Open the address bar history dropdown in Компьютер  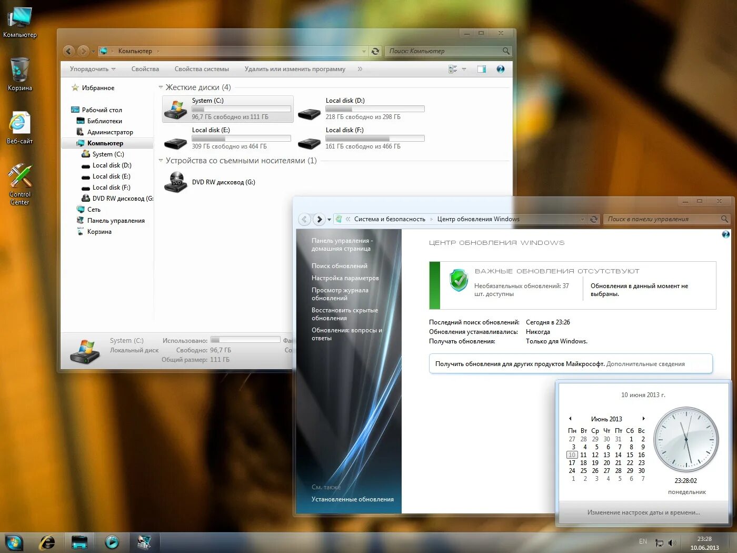(364, 51)
